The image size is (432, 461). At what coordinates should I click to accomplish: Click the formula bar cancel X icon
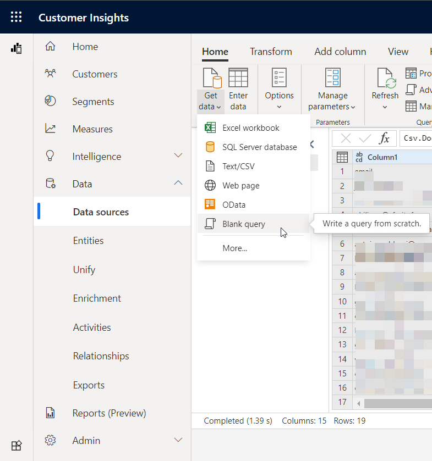click(346, 138)
